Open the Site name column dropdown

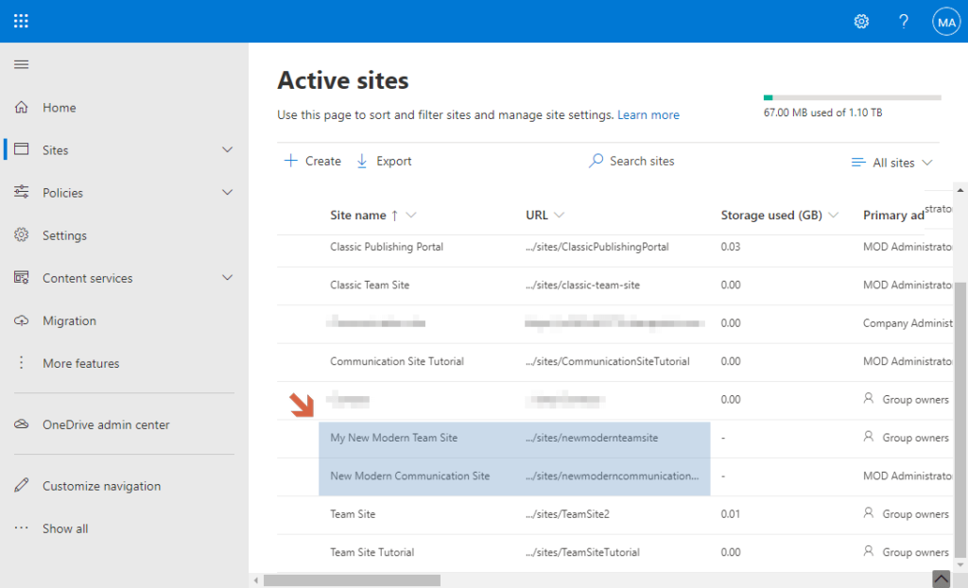(411, 215)
